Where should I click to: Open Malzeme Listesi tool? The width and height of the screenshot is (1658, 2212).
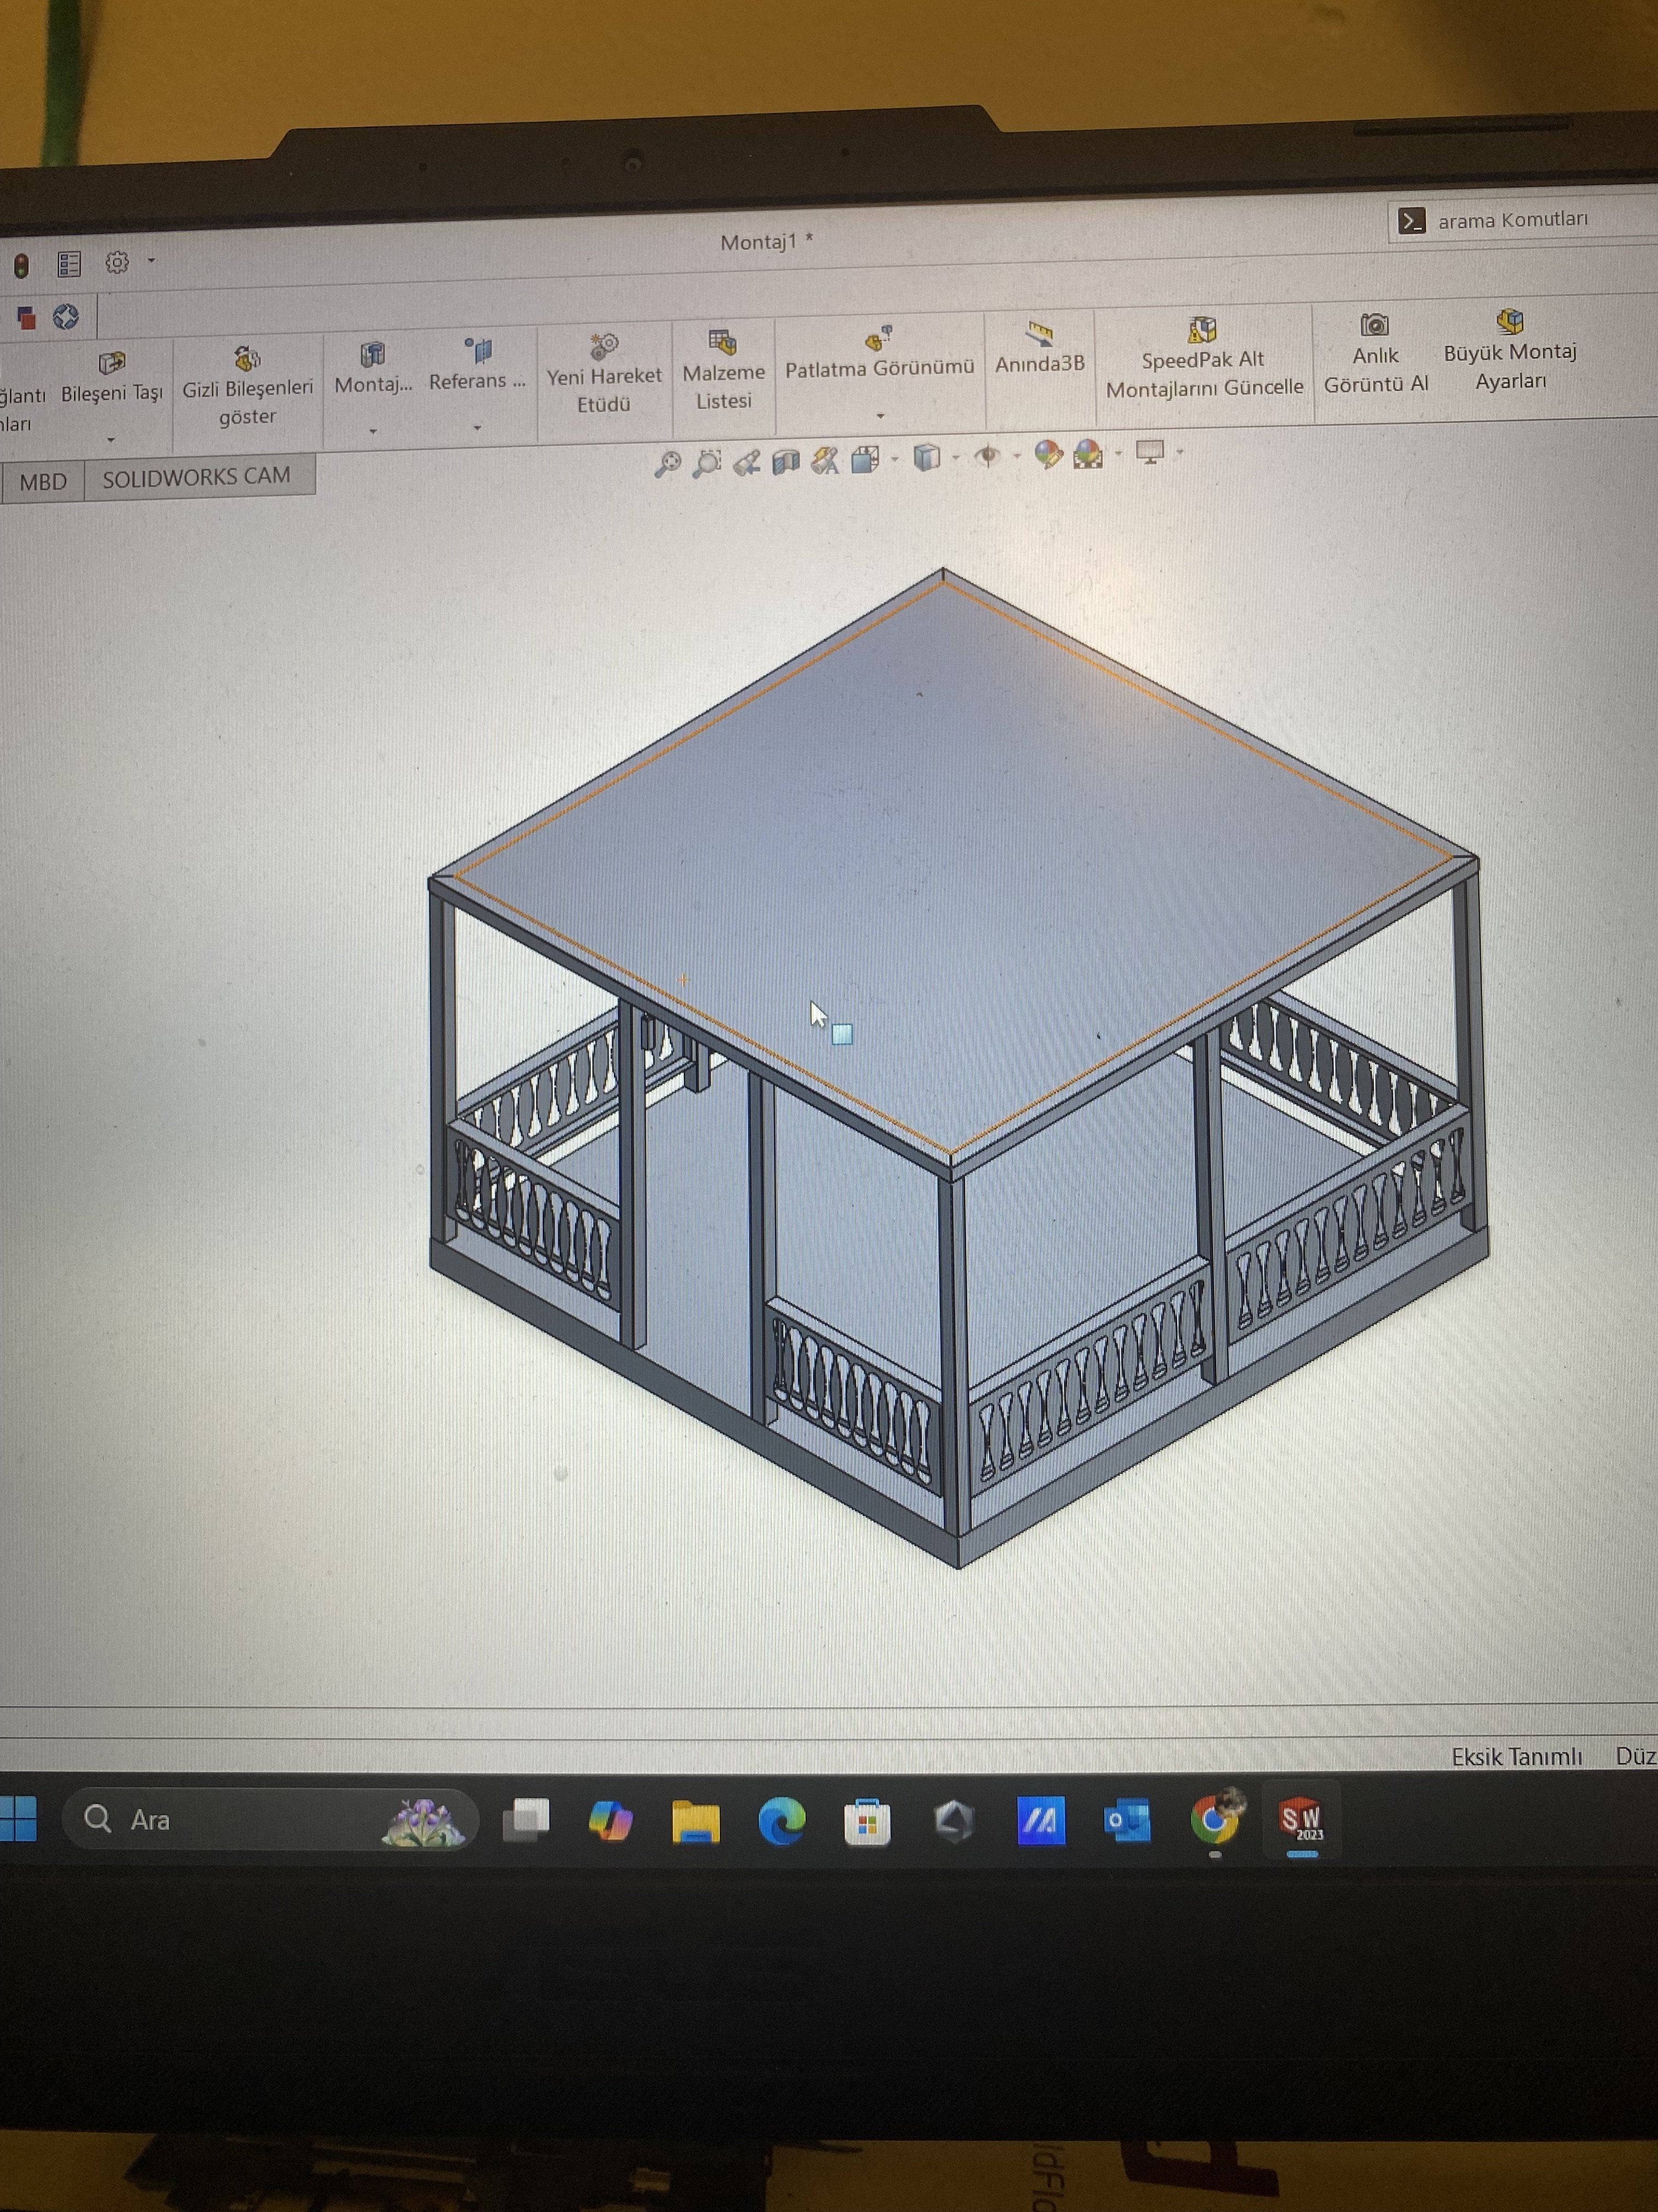723,370
